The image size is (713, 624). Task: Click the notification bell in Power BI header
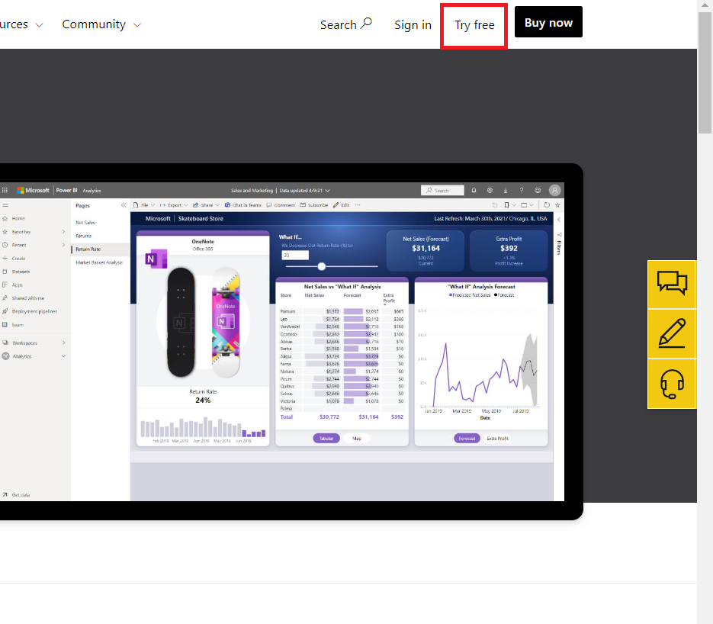tap(474, 190)
